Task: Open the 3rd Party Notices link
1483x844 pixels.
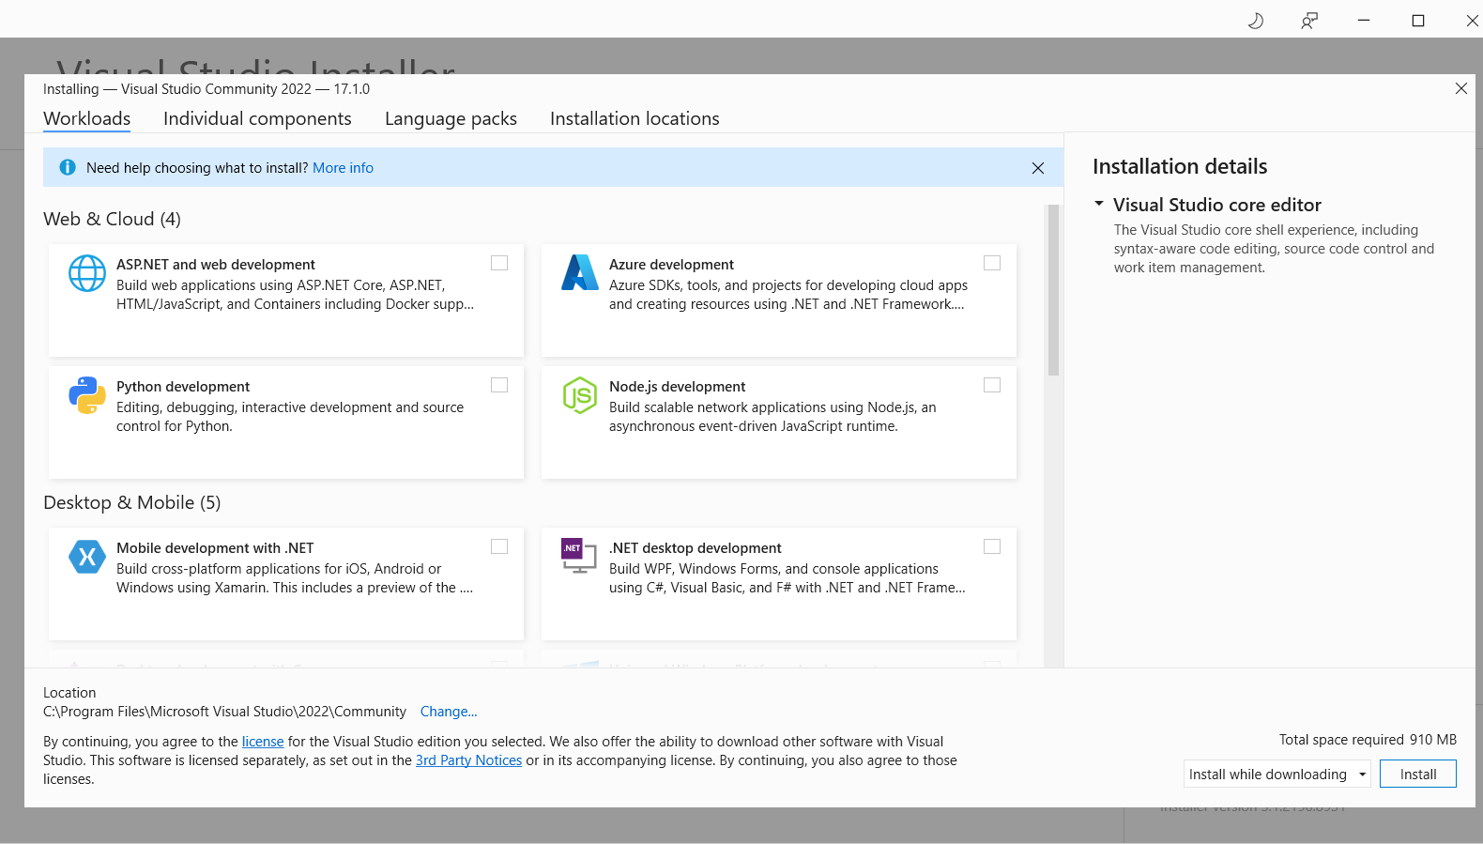Action: click(468, 760)
